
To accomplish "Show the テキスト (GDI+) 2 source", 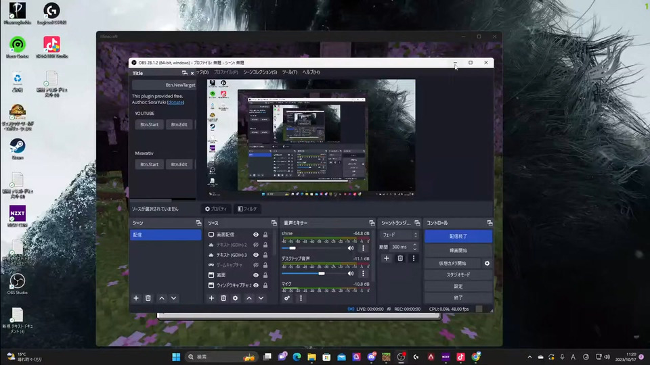I will coord(256,245).
